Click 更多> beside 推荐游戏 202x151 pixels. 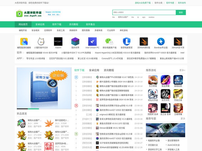coord(182,70)
